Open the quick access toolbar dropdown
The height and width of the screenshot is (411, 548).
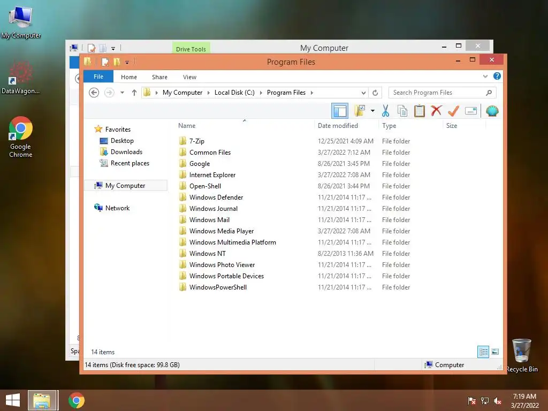tap(127, 62)
